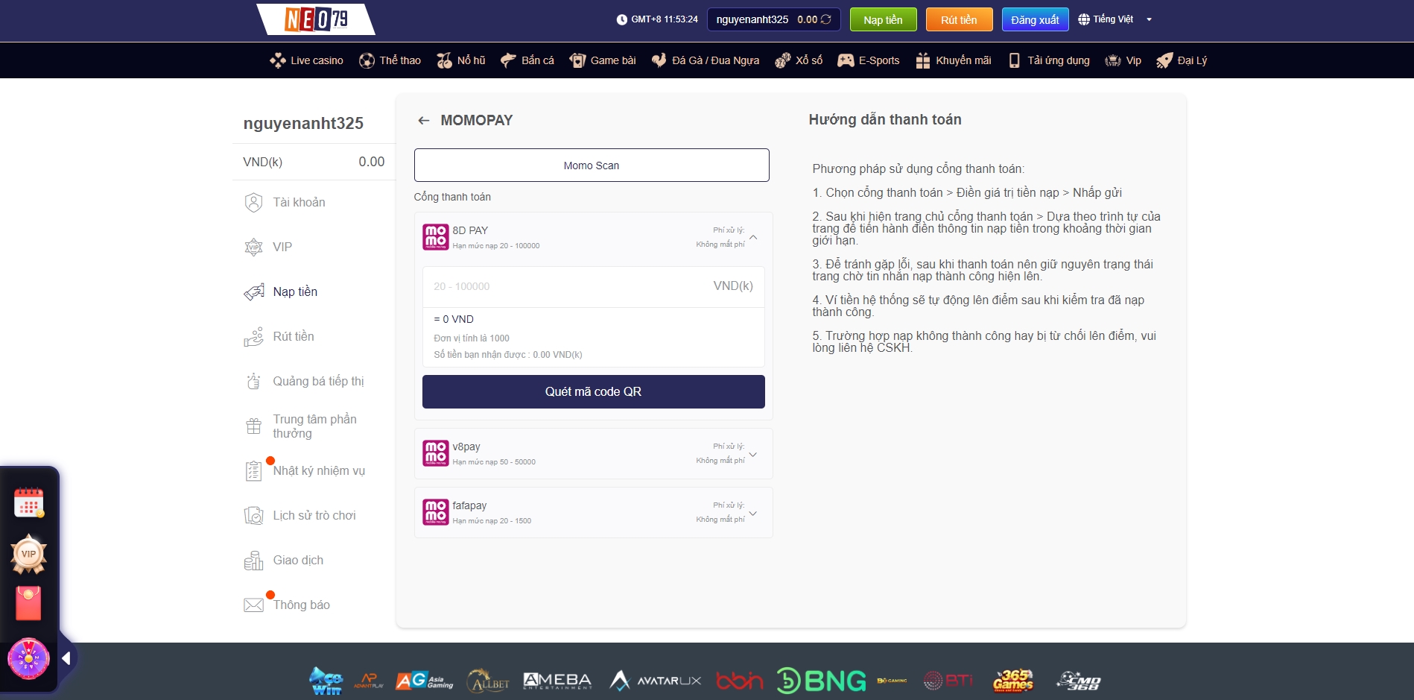1414x700 pixels.
Task: Click the Allbet provider logo
Action: (x=488, y=681)
